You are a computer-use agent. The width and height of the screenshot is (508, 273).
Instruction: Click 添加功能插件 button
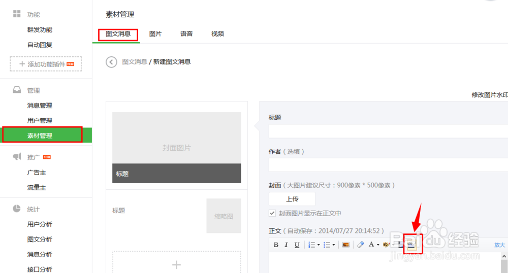(x=46, y=64)
